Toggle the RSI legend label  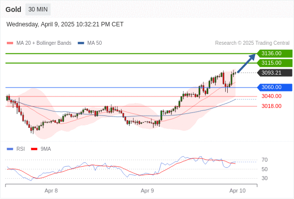20,149
